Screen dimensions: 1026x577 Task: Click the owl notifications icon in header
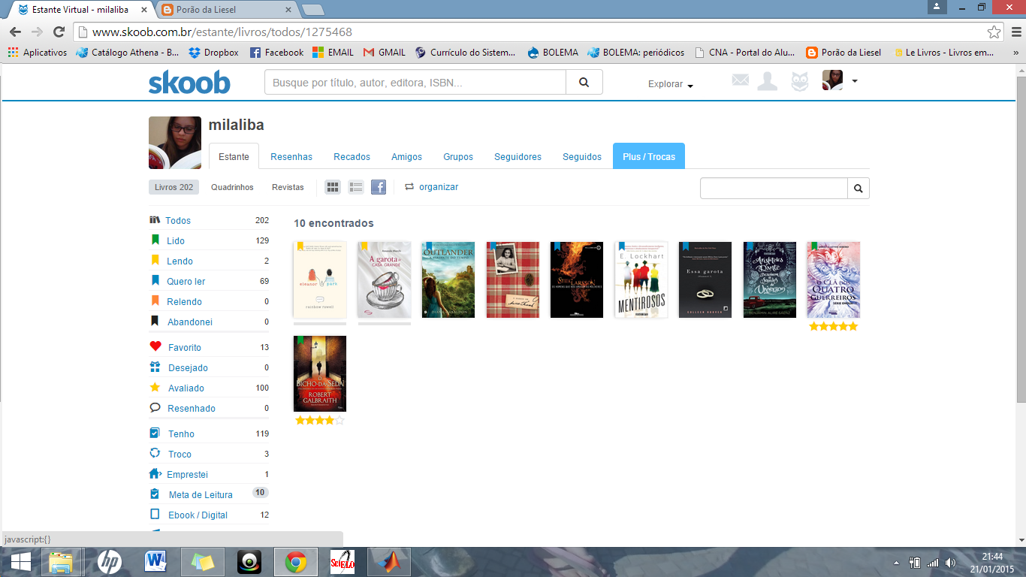(800, 81)
